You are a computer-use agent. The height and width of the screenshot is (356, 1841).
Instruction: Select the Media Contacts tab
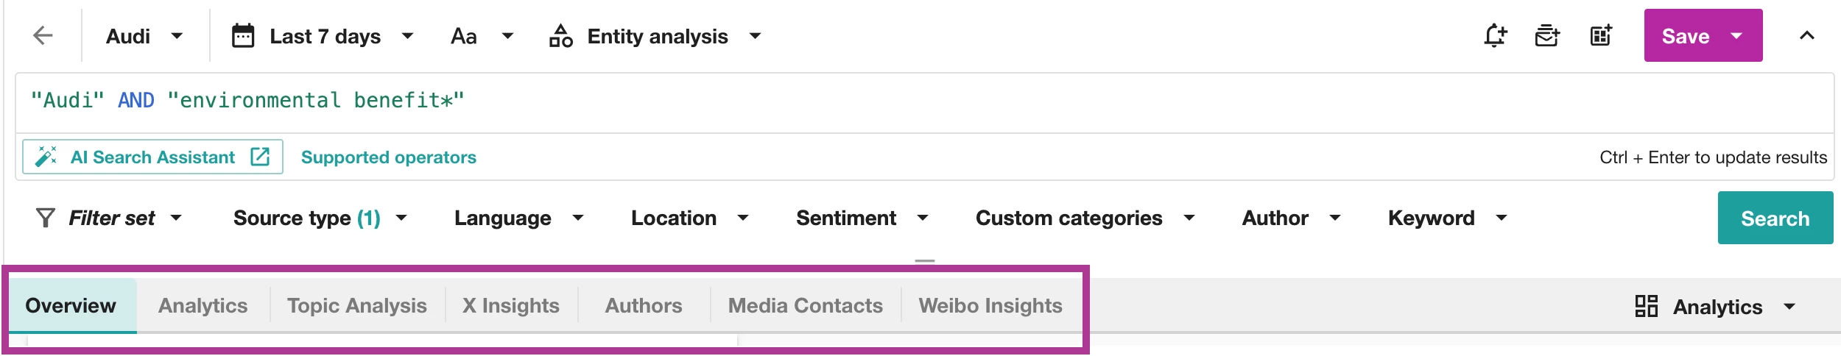point(805,305)
